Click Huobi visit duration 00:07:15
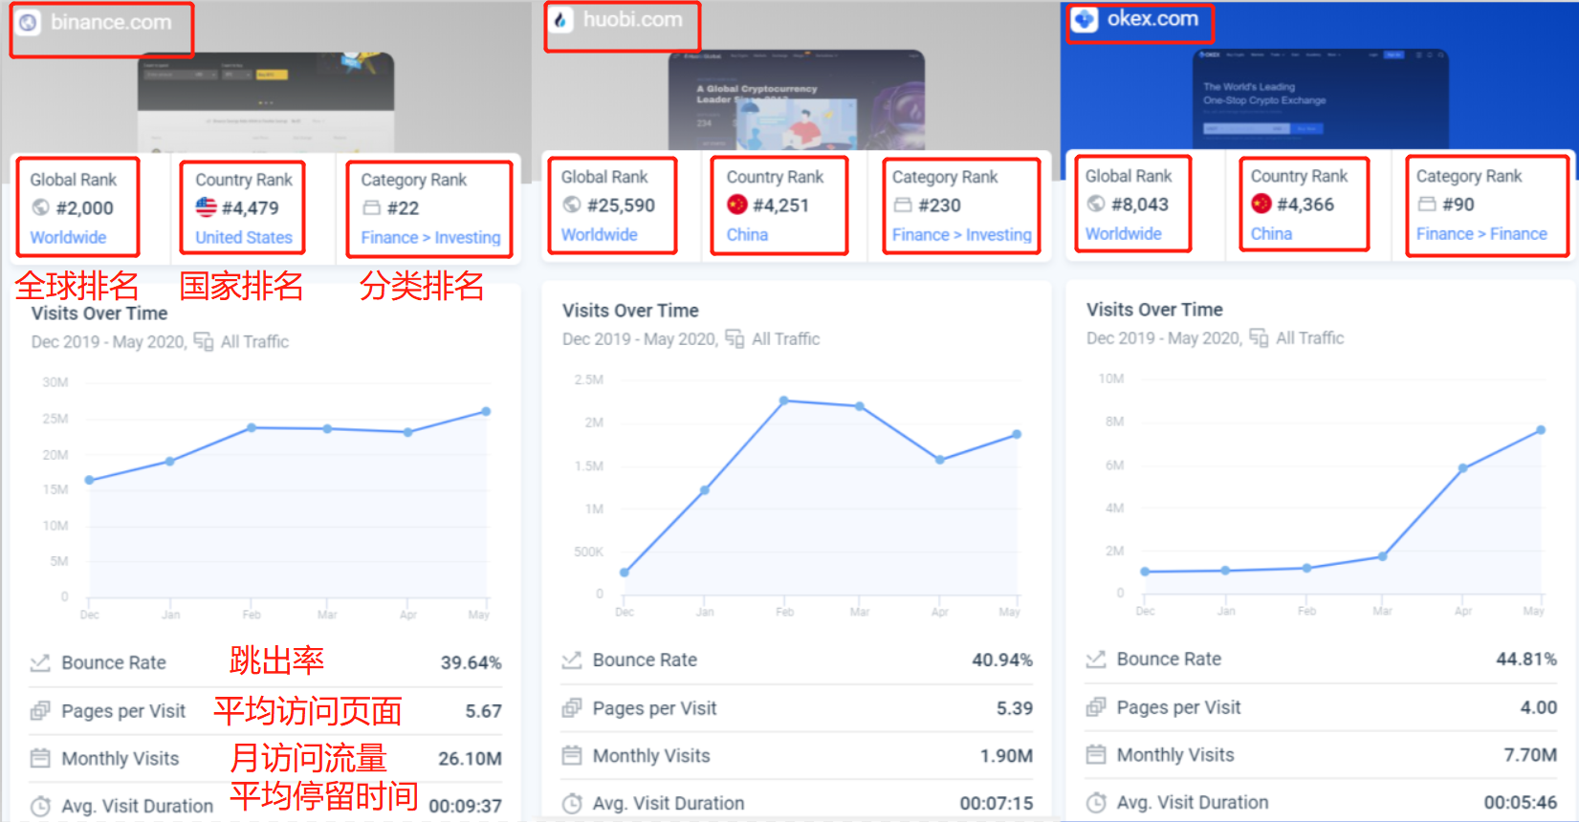This screenshot has width=1579, height=822. (997, 803)
